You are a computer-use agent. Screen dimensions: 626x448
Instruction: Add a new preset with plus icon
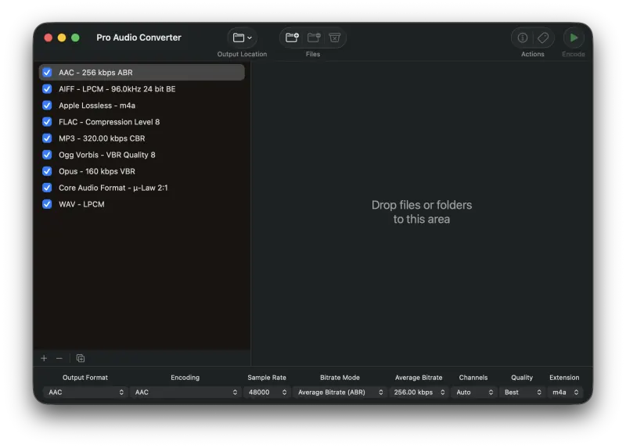point(44,358)
